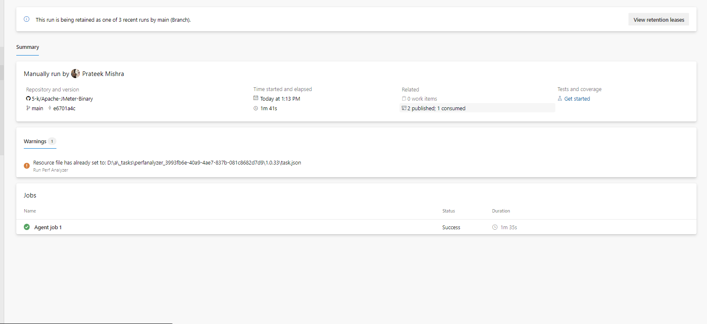Click the orange warning icon

(x=27, y=166)
